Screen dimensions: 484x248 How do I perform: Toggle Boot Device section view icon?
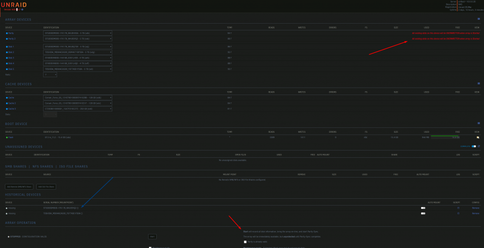(x=479, y=123)
